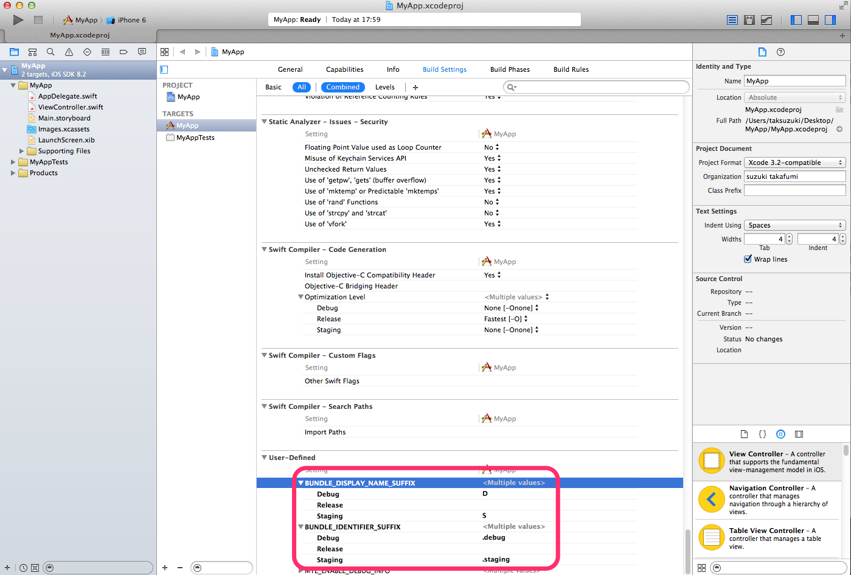Click the Run (play) button
This screenshot has height=575, width=851.
[18, 20]
